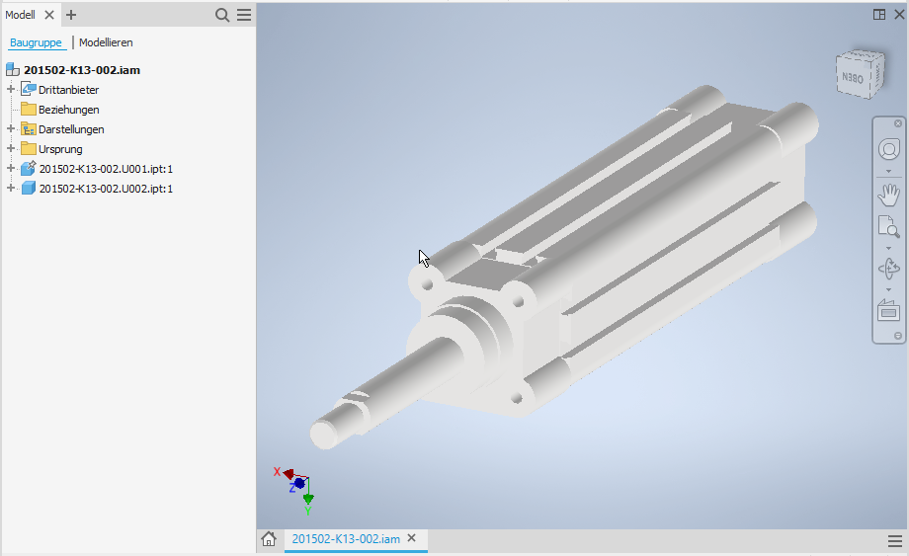909x556 pixels.
Task: Select the Baugruppe tab
Action: [36, 42]
